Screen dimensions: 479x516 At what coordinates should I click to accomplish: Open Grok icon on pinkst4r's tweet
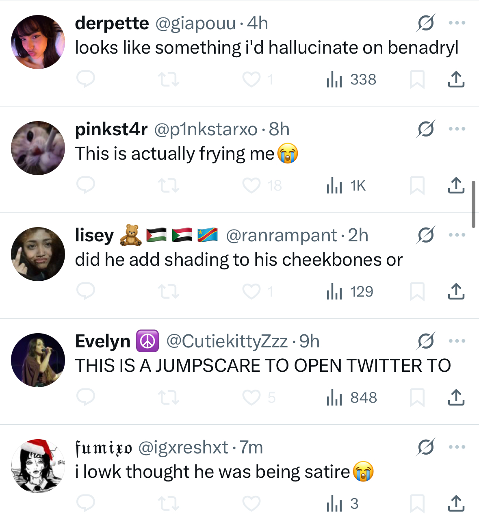click(425, 129)
